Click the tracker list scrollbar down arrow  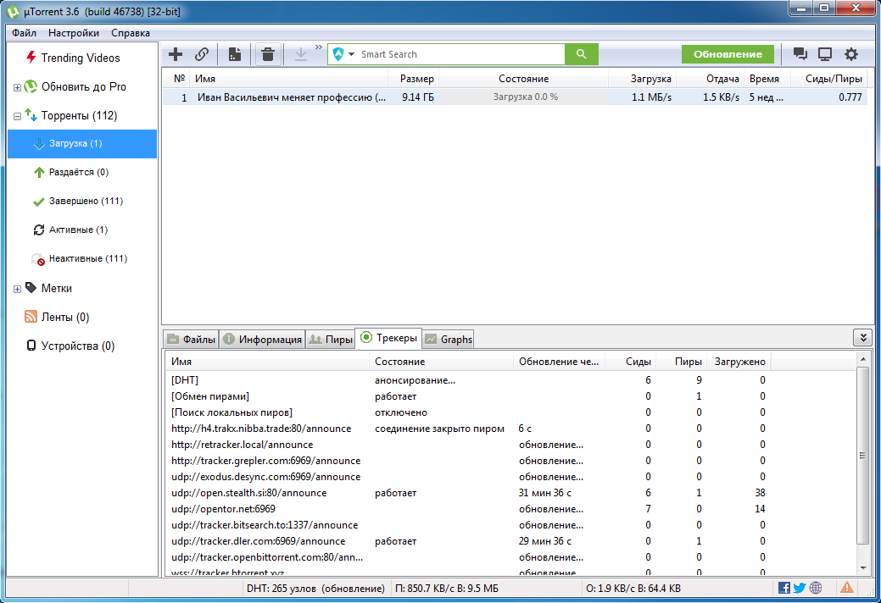point(863,567)
